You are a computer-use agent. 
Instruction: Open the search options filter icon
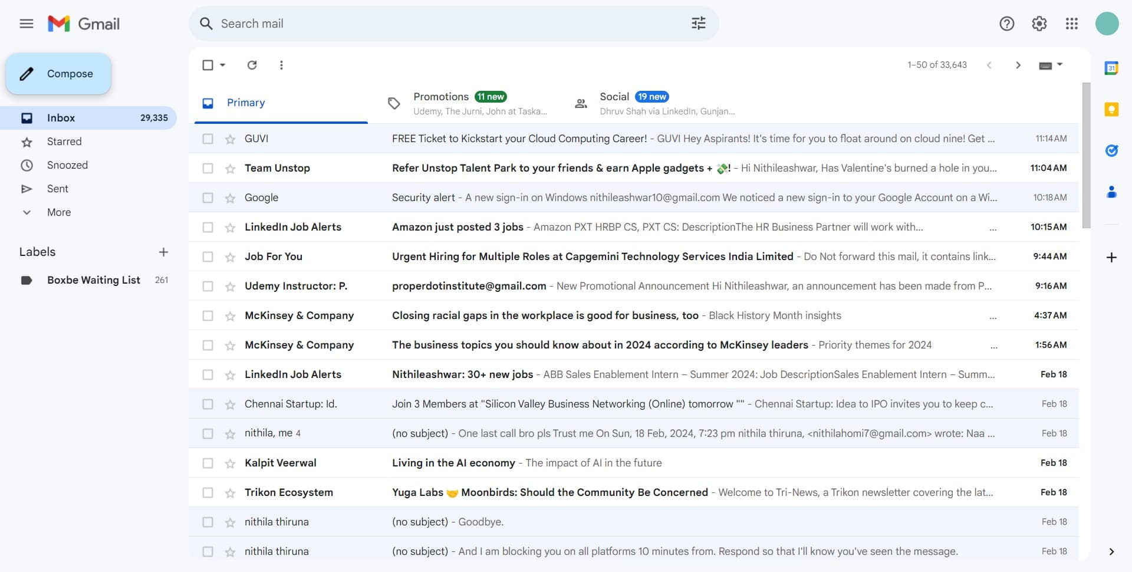(698, 24)
